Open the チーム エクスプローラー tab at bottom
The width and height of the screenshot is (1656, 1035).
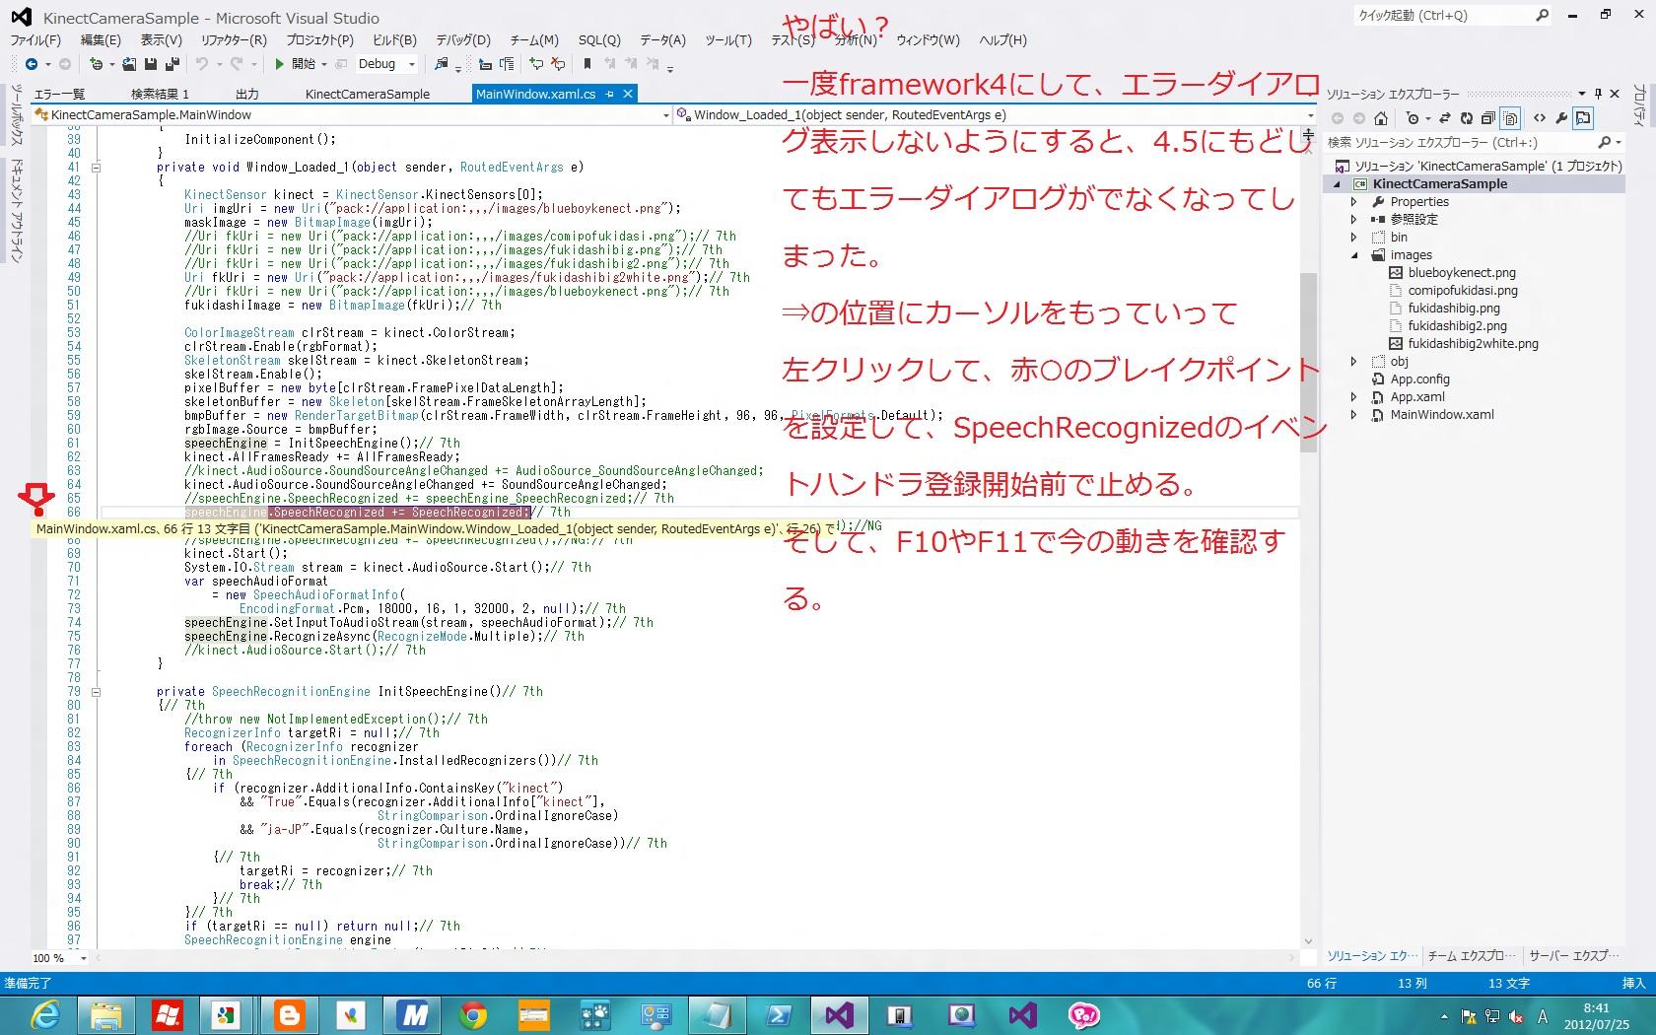point(1467,956)
